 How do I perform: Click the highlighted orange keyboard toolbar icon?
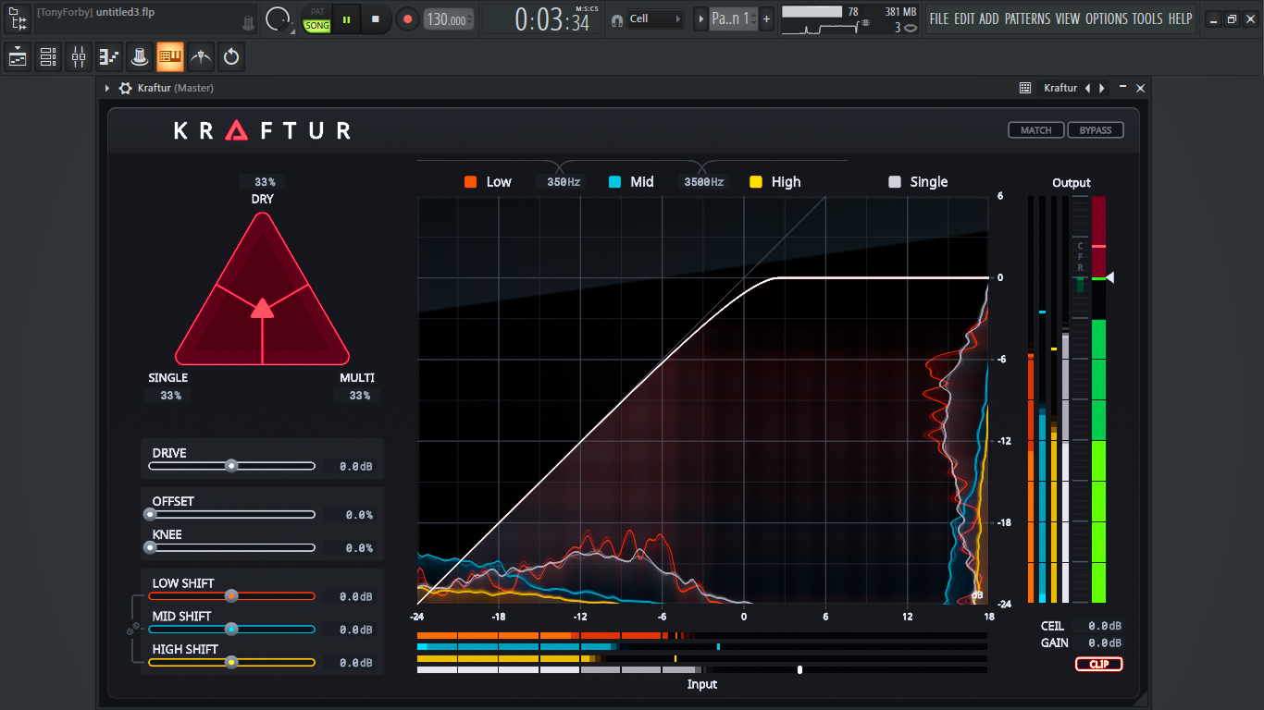tap(170, 57)
